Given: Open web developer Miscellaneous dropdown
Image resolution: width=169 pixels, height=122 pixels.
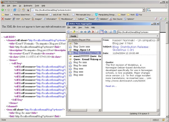Looking at the screenshot, I should coord(65,19).
